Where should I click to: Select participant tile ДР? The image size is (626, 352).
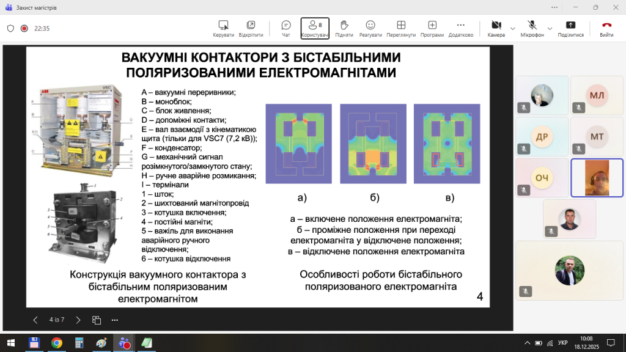[x=542, y=137]
